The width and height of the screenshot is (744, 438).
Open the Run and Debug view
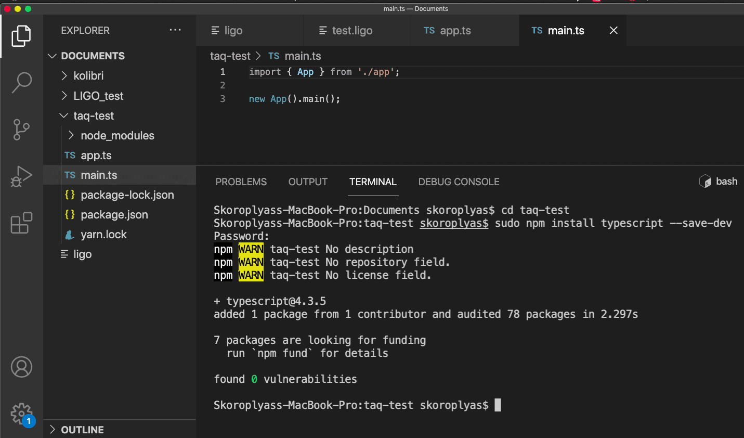21,176
